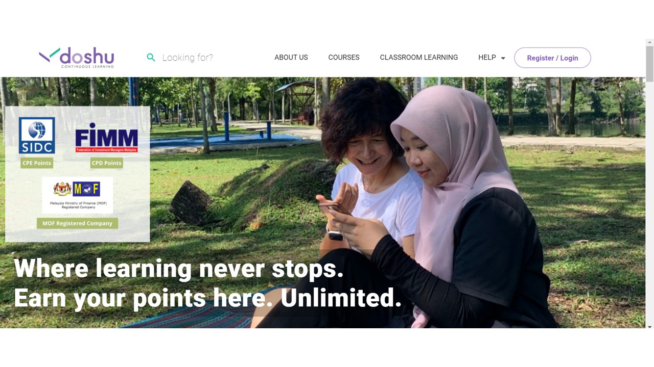
Task: Click the FIMM federation logo
Action: 106,138
